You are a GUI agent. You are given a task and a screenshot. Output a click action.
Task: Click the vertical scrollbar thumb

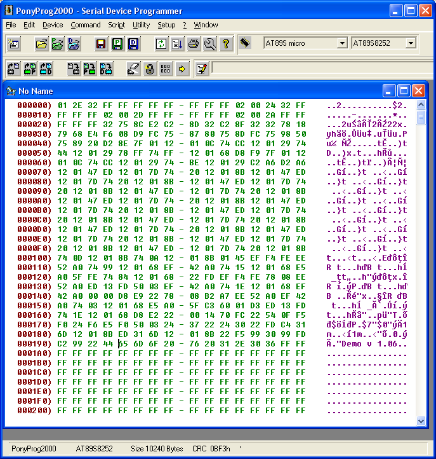(x=421, y=118)
